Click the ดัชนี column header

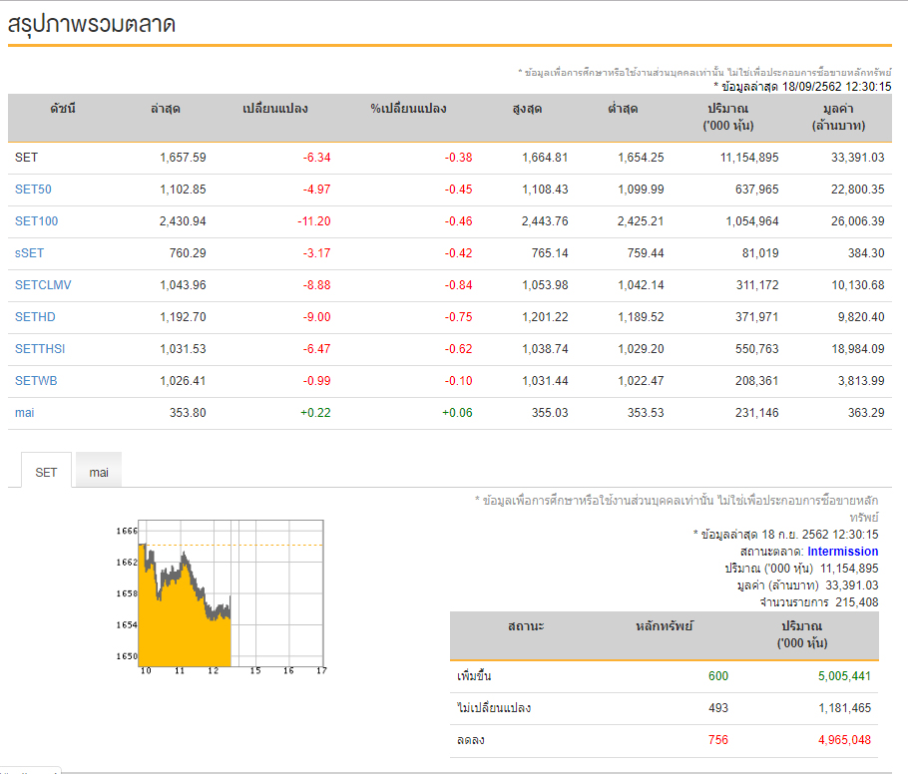pos(63,109)
